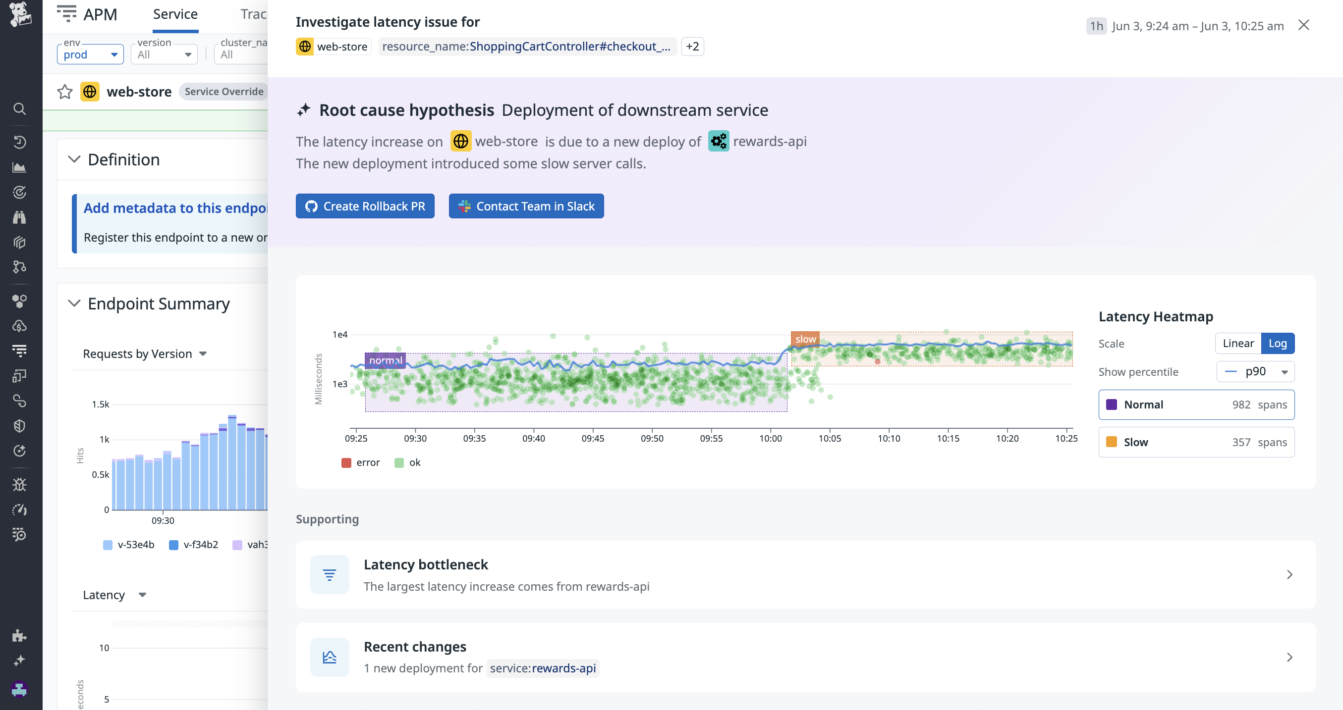The width and height of the screenshot is (1343, 710).
Task: Click the APM menu list icon
Action: (67, 13)
